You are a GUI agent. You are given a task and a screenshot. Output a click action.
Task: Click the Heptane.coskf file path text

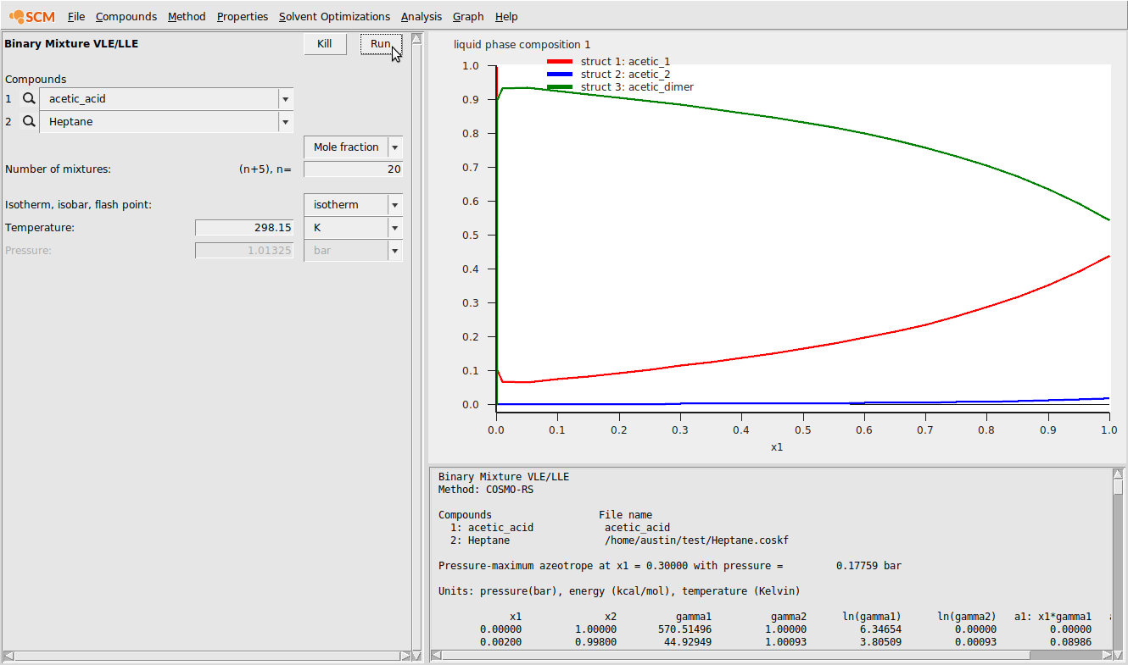pyautogui.click(x=696, y=540)
